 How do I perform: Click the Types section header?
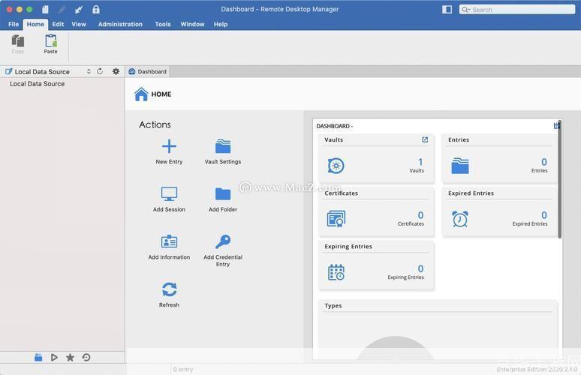pyautogui.click(x=333, y=305)
